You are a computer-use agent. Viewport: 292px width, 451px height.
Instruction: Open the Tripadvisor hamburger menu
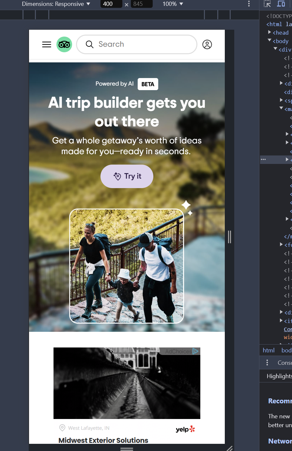coord(47,44)
